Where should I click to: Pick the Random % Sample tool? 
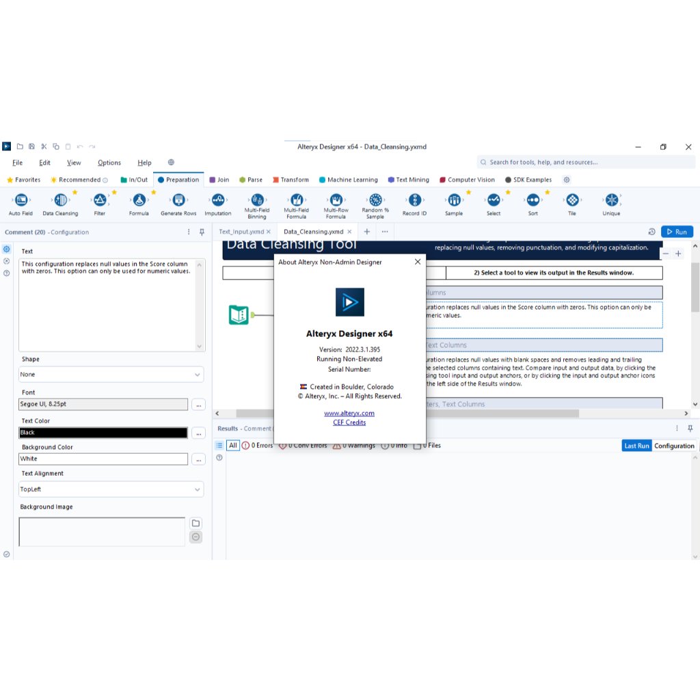[x=375, y=206]
